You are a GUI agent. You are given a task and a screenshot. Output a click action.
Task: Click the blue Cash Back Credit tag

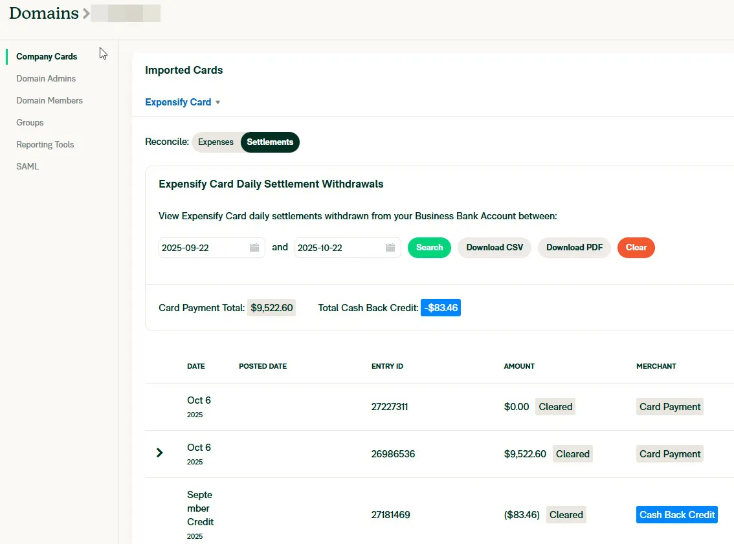[x=677, y=515]
